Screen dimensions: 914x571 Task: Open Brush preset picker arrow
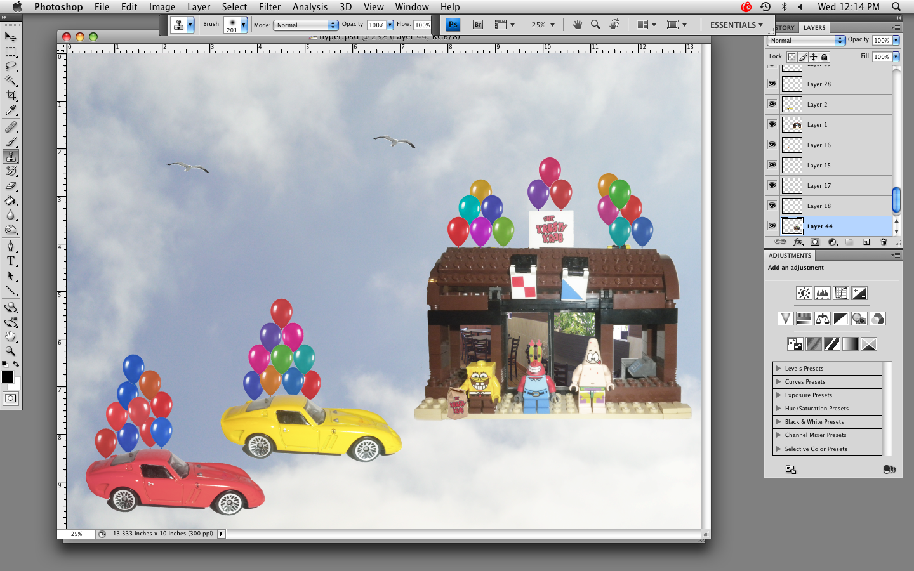[243, 25]
